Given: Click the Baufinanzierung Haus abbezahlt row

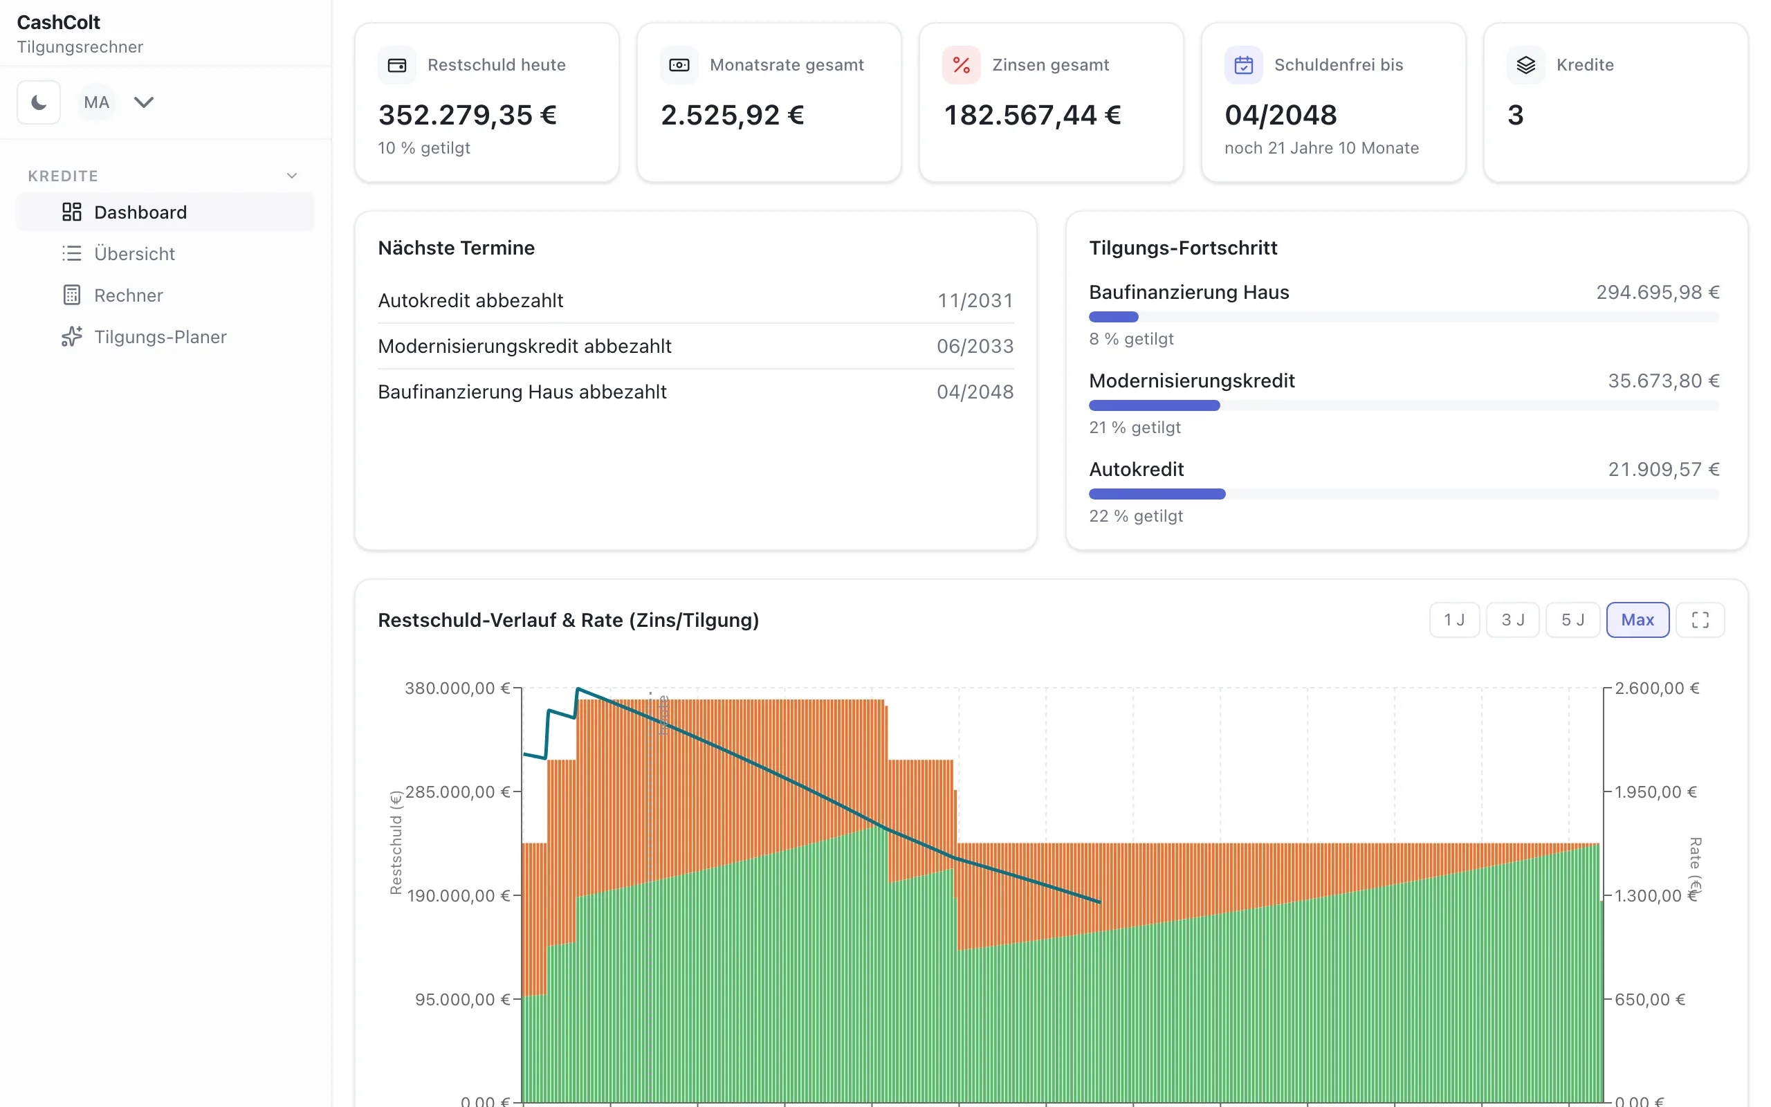Looking at the screenshot, I should (x=696, y=392).
